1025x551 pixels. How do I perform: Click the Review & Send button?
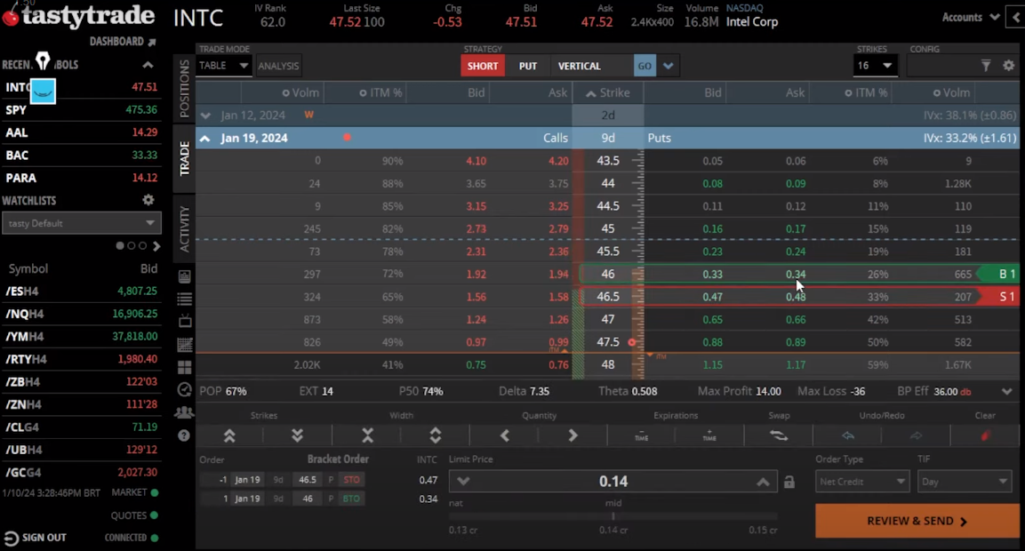tap(917, 522)
